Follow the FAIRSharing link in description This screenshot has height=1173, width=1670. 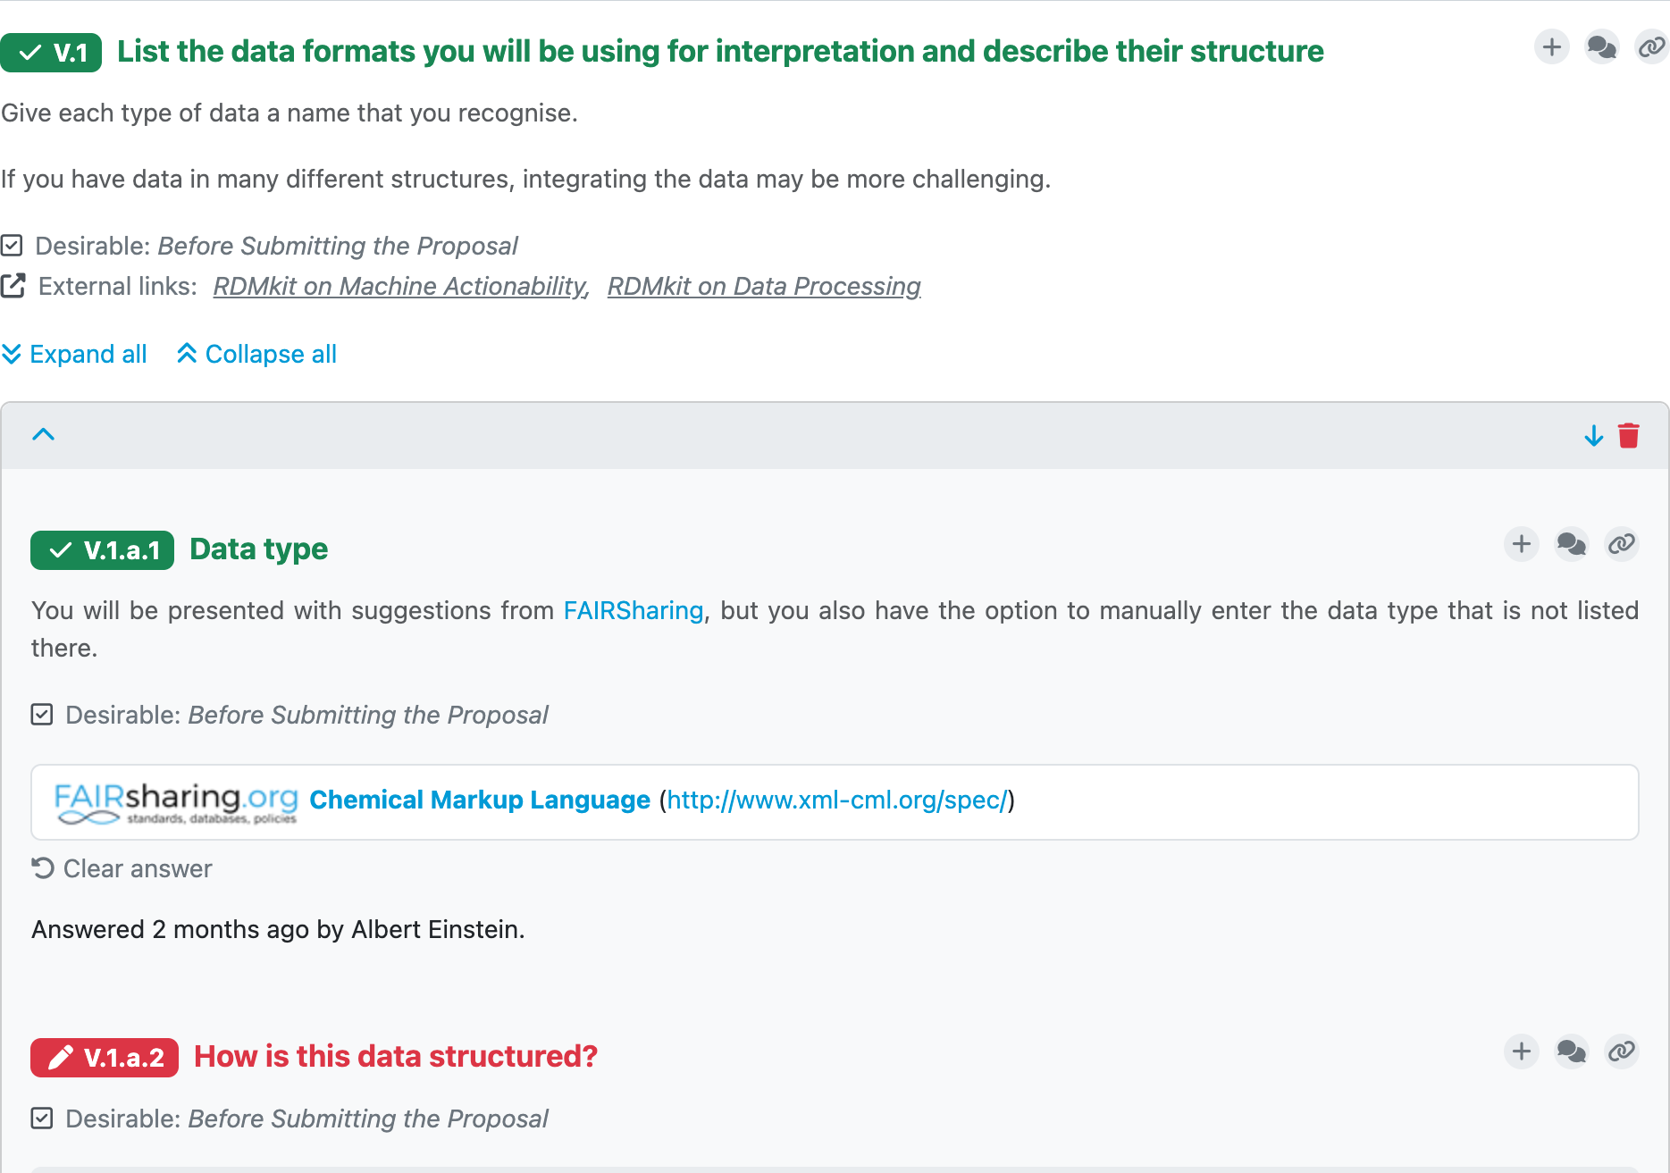[x=634, y=610]
